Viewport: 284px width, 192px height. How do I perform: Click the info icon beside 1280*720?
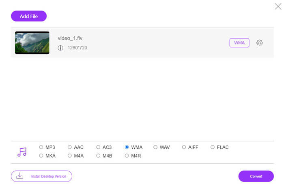(x=60, y=48)
